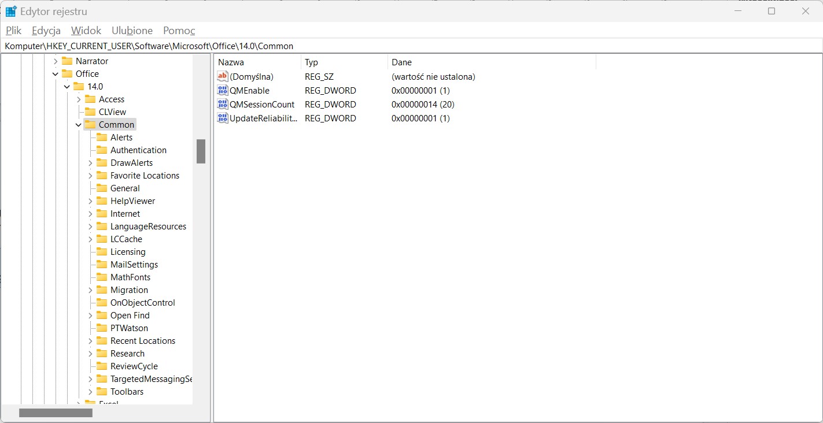This screenshot has width=823, height=423.
Task: Sort values by the Dane column header
Action: 492,62
